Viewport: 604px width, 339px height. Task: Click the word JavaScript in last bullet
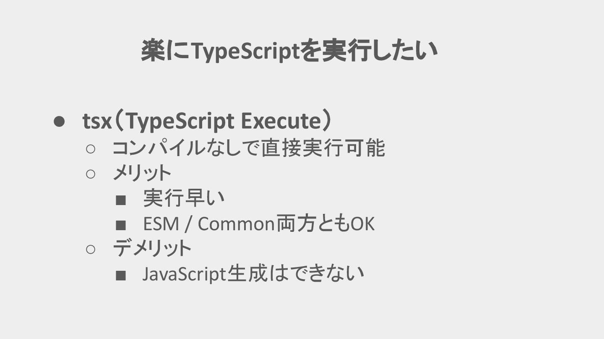pyautogui.click(x=184, y=275)
